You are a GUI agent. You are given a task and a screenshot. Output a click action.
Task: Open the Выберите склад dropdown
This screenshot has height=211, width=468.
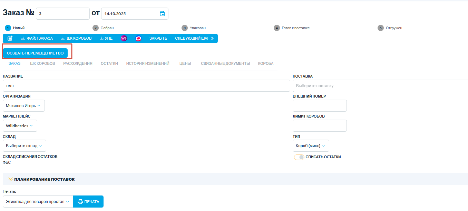click(x=24, y=146)
